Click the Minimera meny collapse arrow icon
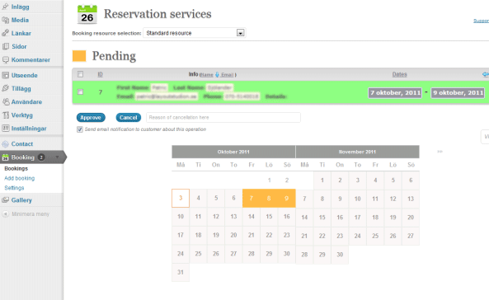Image resolution: width=489 pixels, height=300 pixels. (x=5, y=214)
